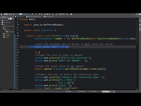
Task: Expand the GradingSystem project node
Action: [x=1, y=22]
